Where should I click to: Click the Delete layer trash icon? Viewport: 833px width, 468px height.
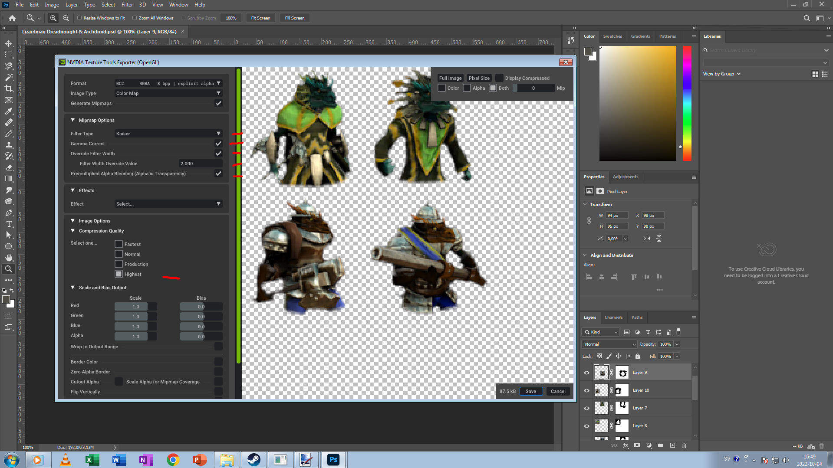point(684,445)
